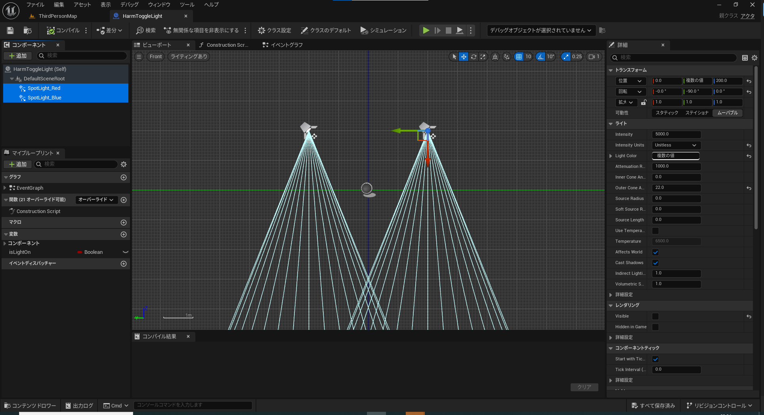This screenshot has height=415, width=764.
Task: Switch to Construction Script tab
Action: (x=224, y=45)
